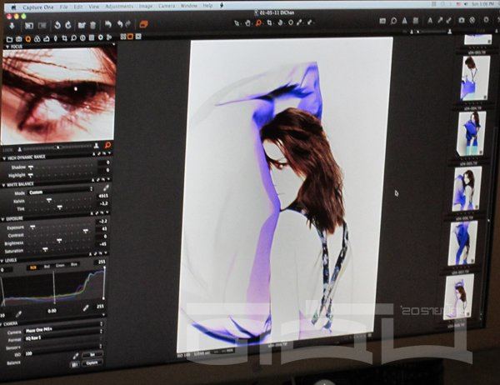Open the Crop composition tool tab

coord(65,38)
